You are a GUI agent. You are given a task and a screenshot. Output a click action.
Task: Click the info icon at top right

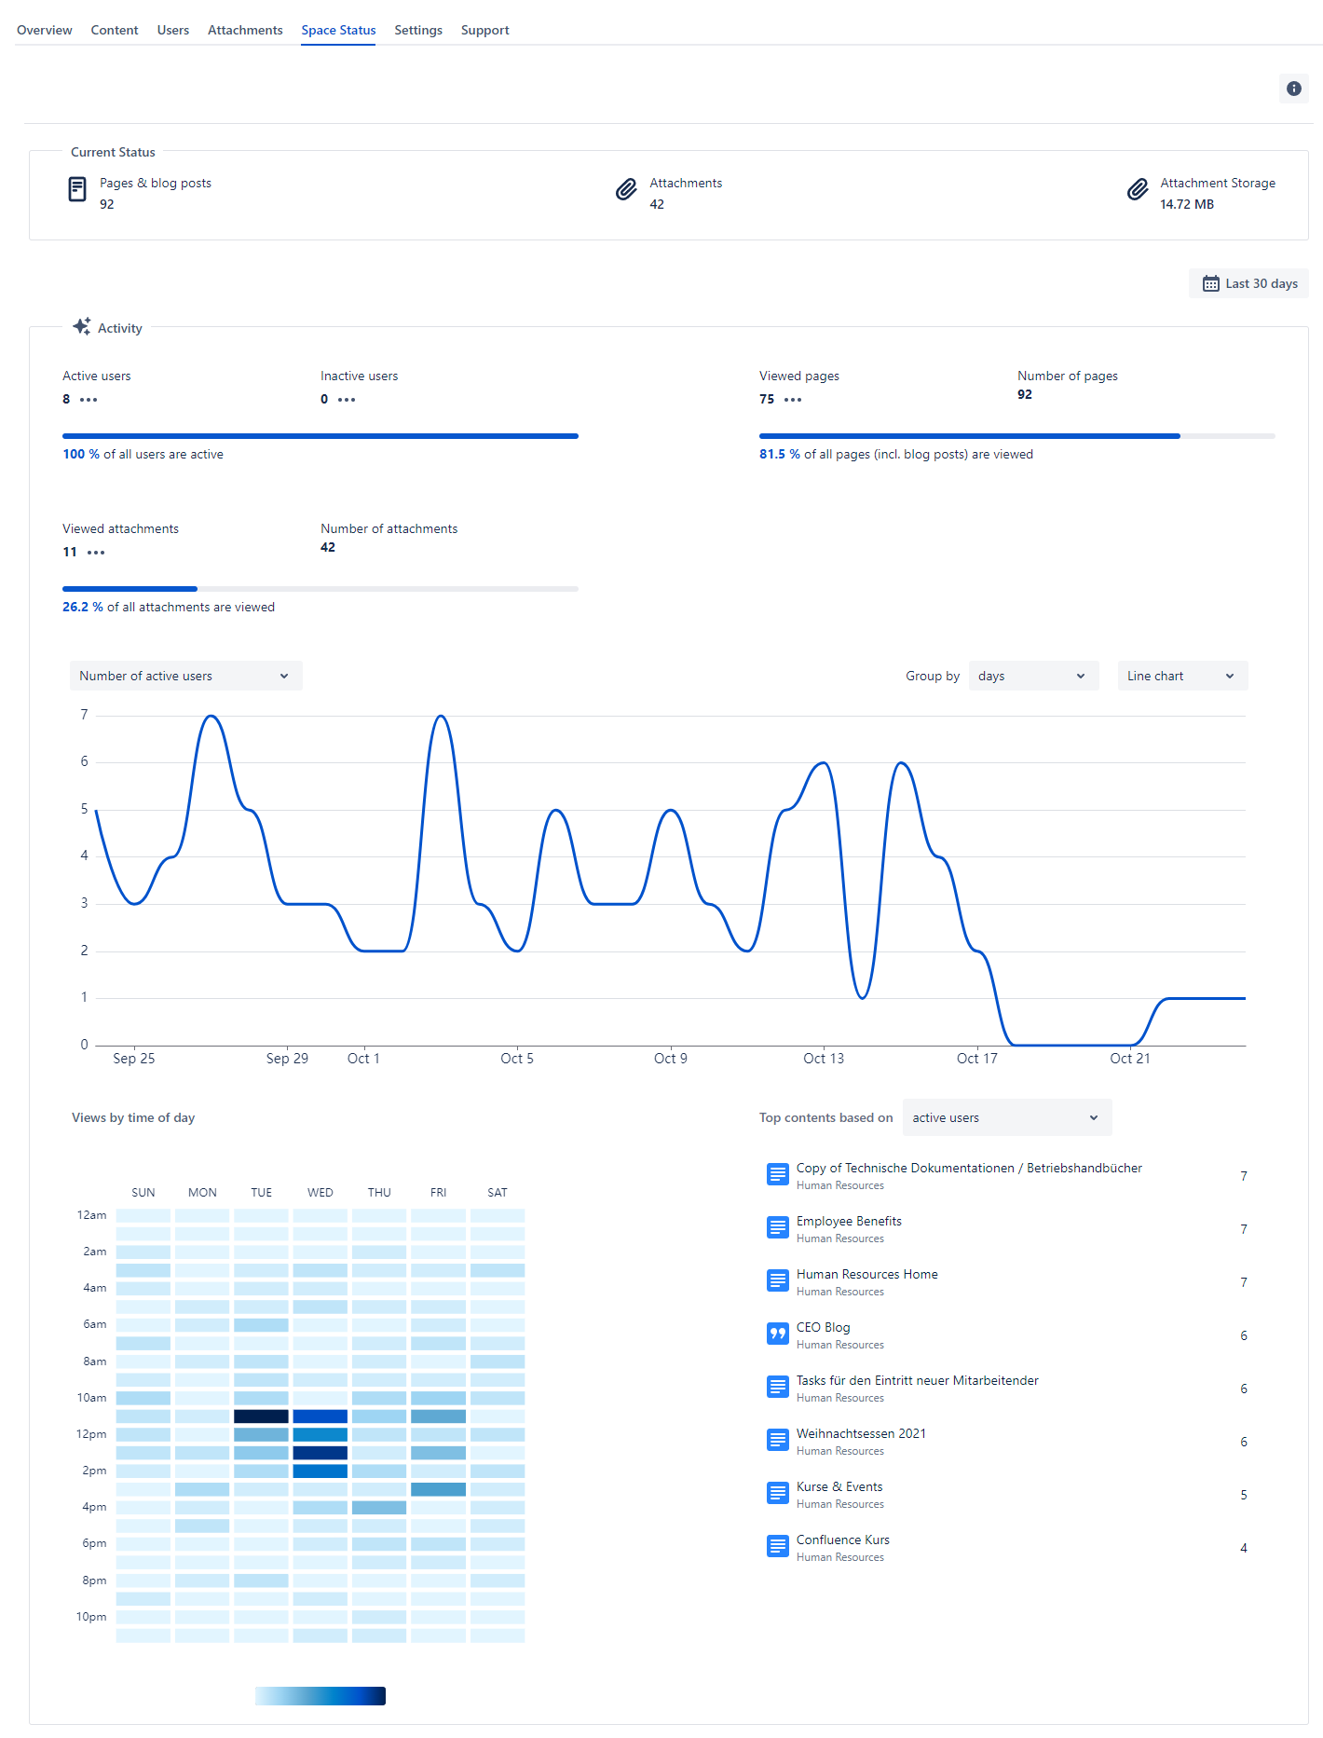1293,89
